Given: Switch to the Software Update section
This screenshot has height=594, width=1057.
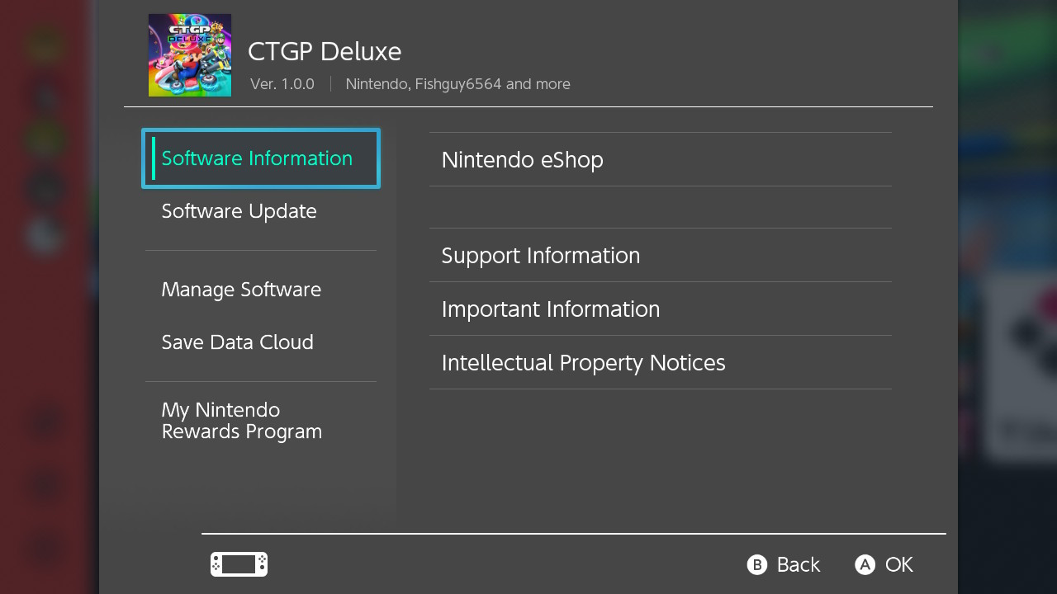Looking at the screenshot, I should click(239, 211).
